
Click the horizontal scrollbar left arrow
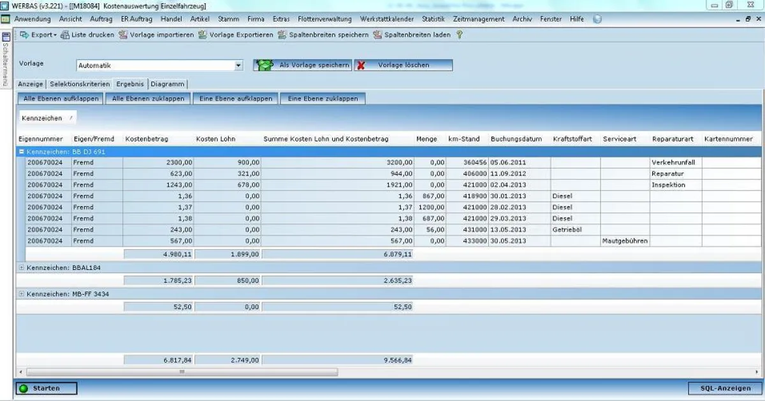coord(20,372)
